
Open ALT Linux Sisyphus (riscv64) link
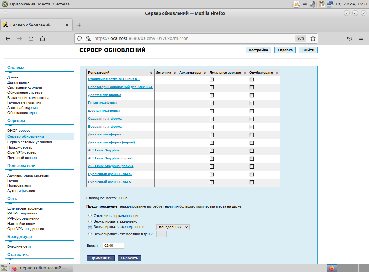[111, 166]
